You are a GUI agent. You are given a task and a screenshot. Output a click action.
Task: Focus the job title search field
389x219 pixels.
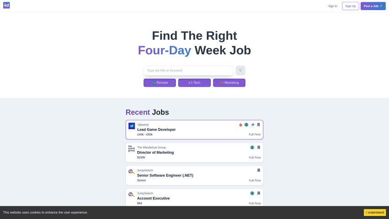(188, 71)
